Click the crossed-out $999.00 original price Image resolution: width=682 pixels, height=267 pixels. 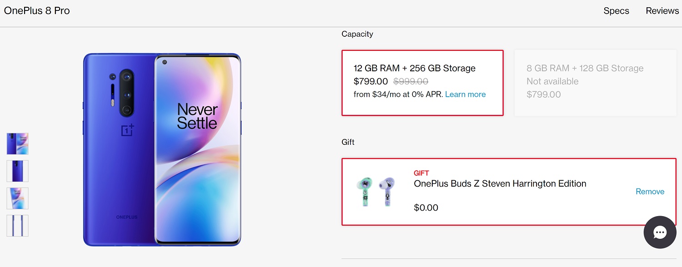411,81
